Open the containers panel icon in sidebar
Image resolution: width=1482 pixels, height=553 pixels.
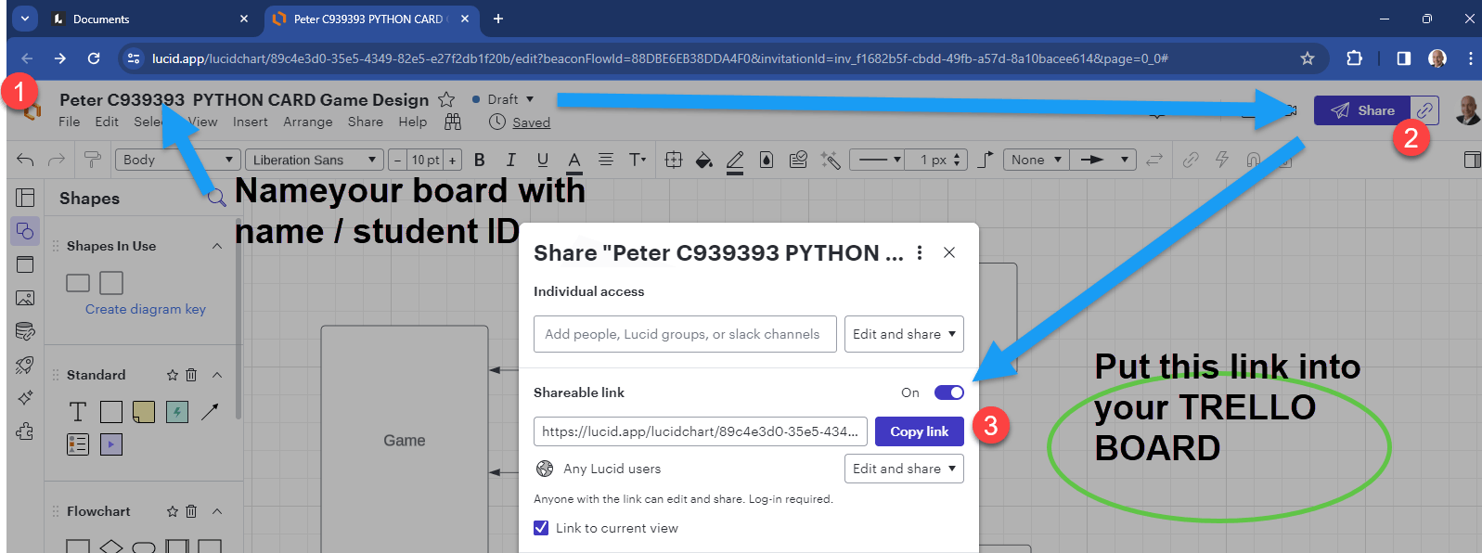point(25,264)
